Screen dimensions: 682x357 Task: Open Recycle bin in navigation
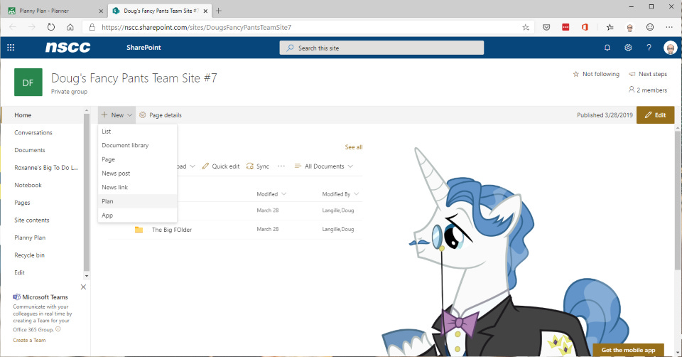29,255
